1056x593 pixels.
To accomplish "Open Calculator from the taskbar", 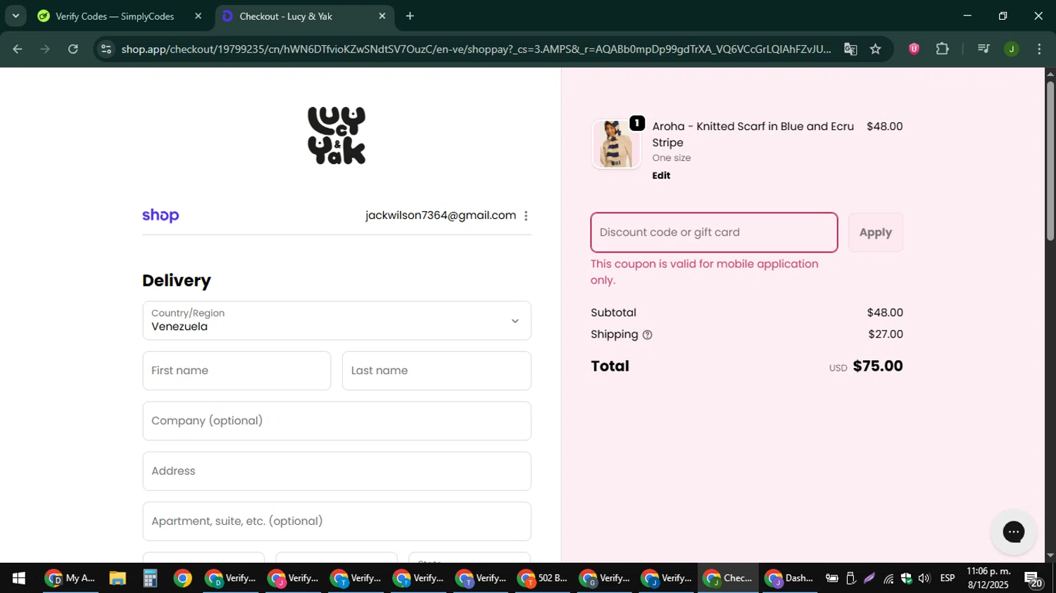I will pyautogui.click(x=150, y=578).
